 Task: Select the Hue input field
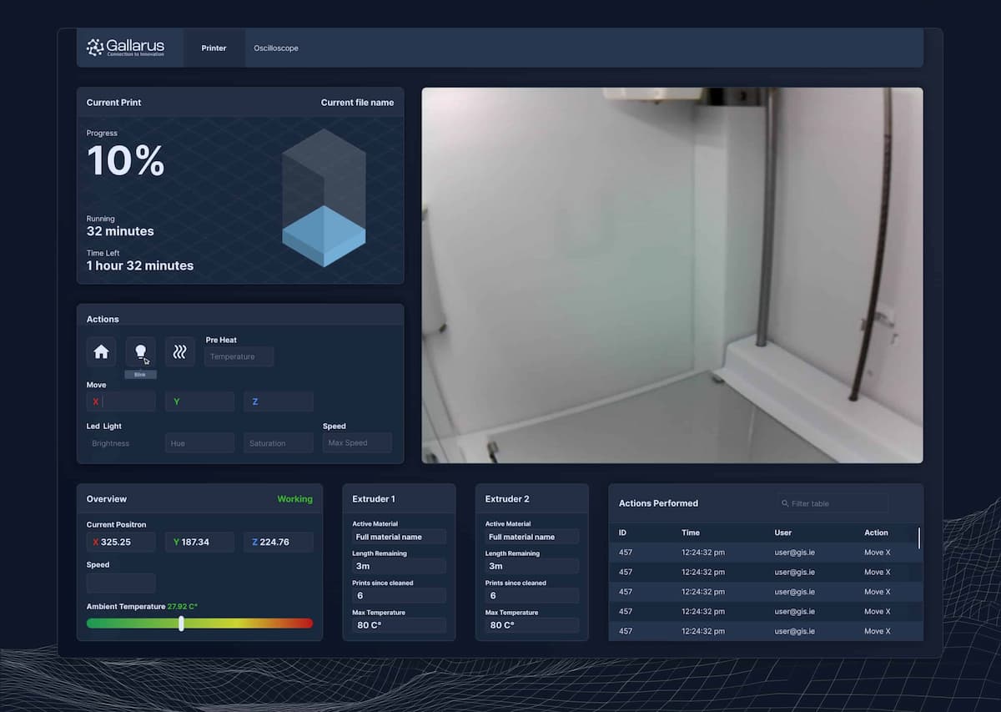click(199, 443)
